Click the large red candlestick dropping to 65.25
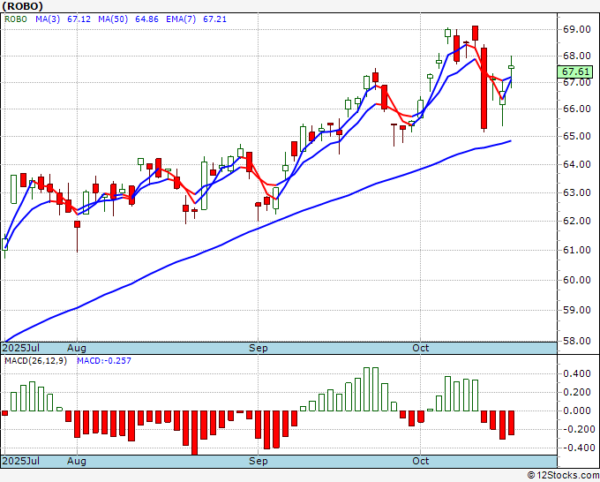 (x=484, y=88)
